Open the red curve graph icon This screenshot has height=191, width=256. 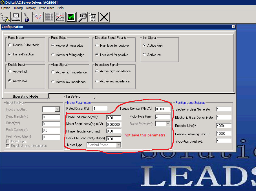pyautogui.click(x=60, y=17)
